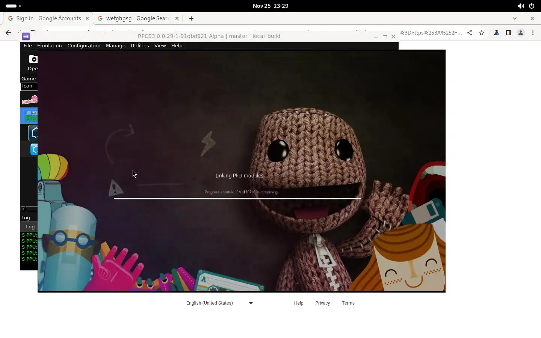The height and width of the screenshot is (338, 541).
Task: Click 'Linking PPU modules' text
Action: [240, 176]
